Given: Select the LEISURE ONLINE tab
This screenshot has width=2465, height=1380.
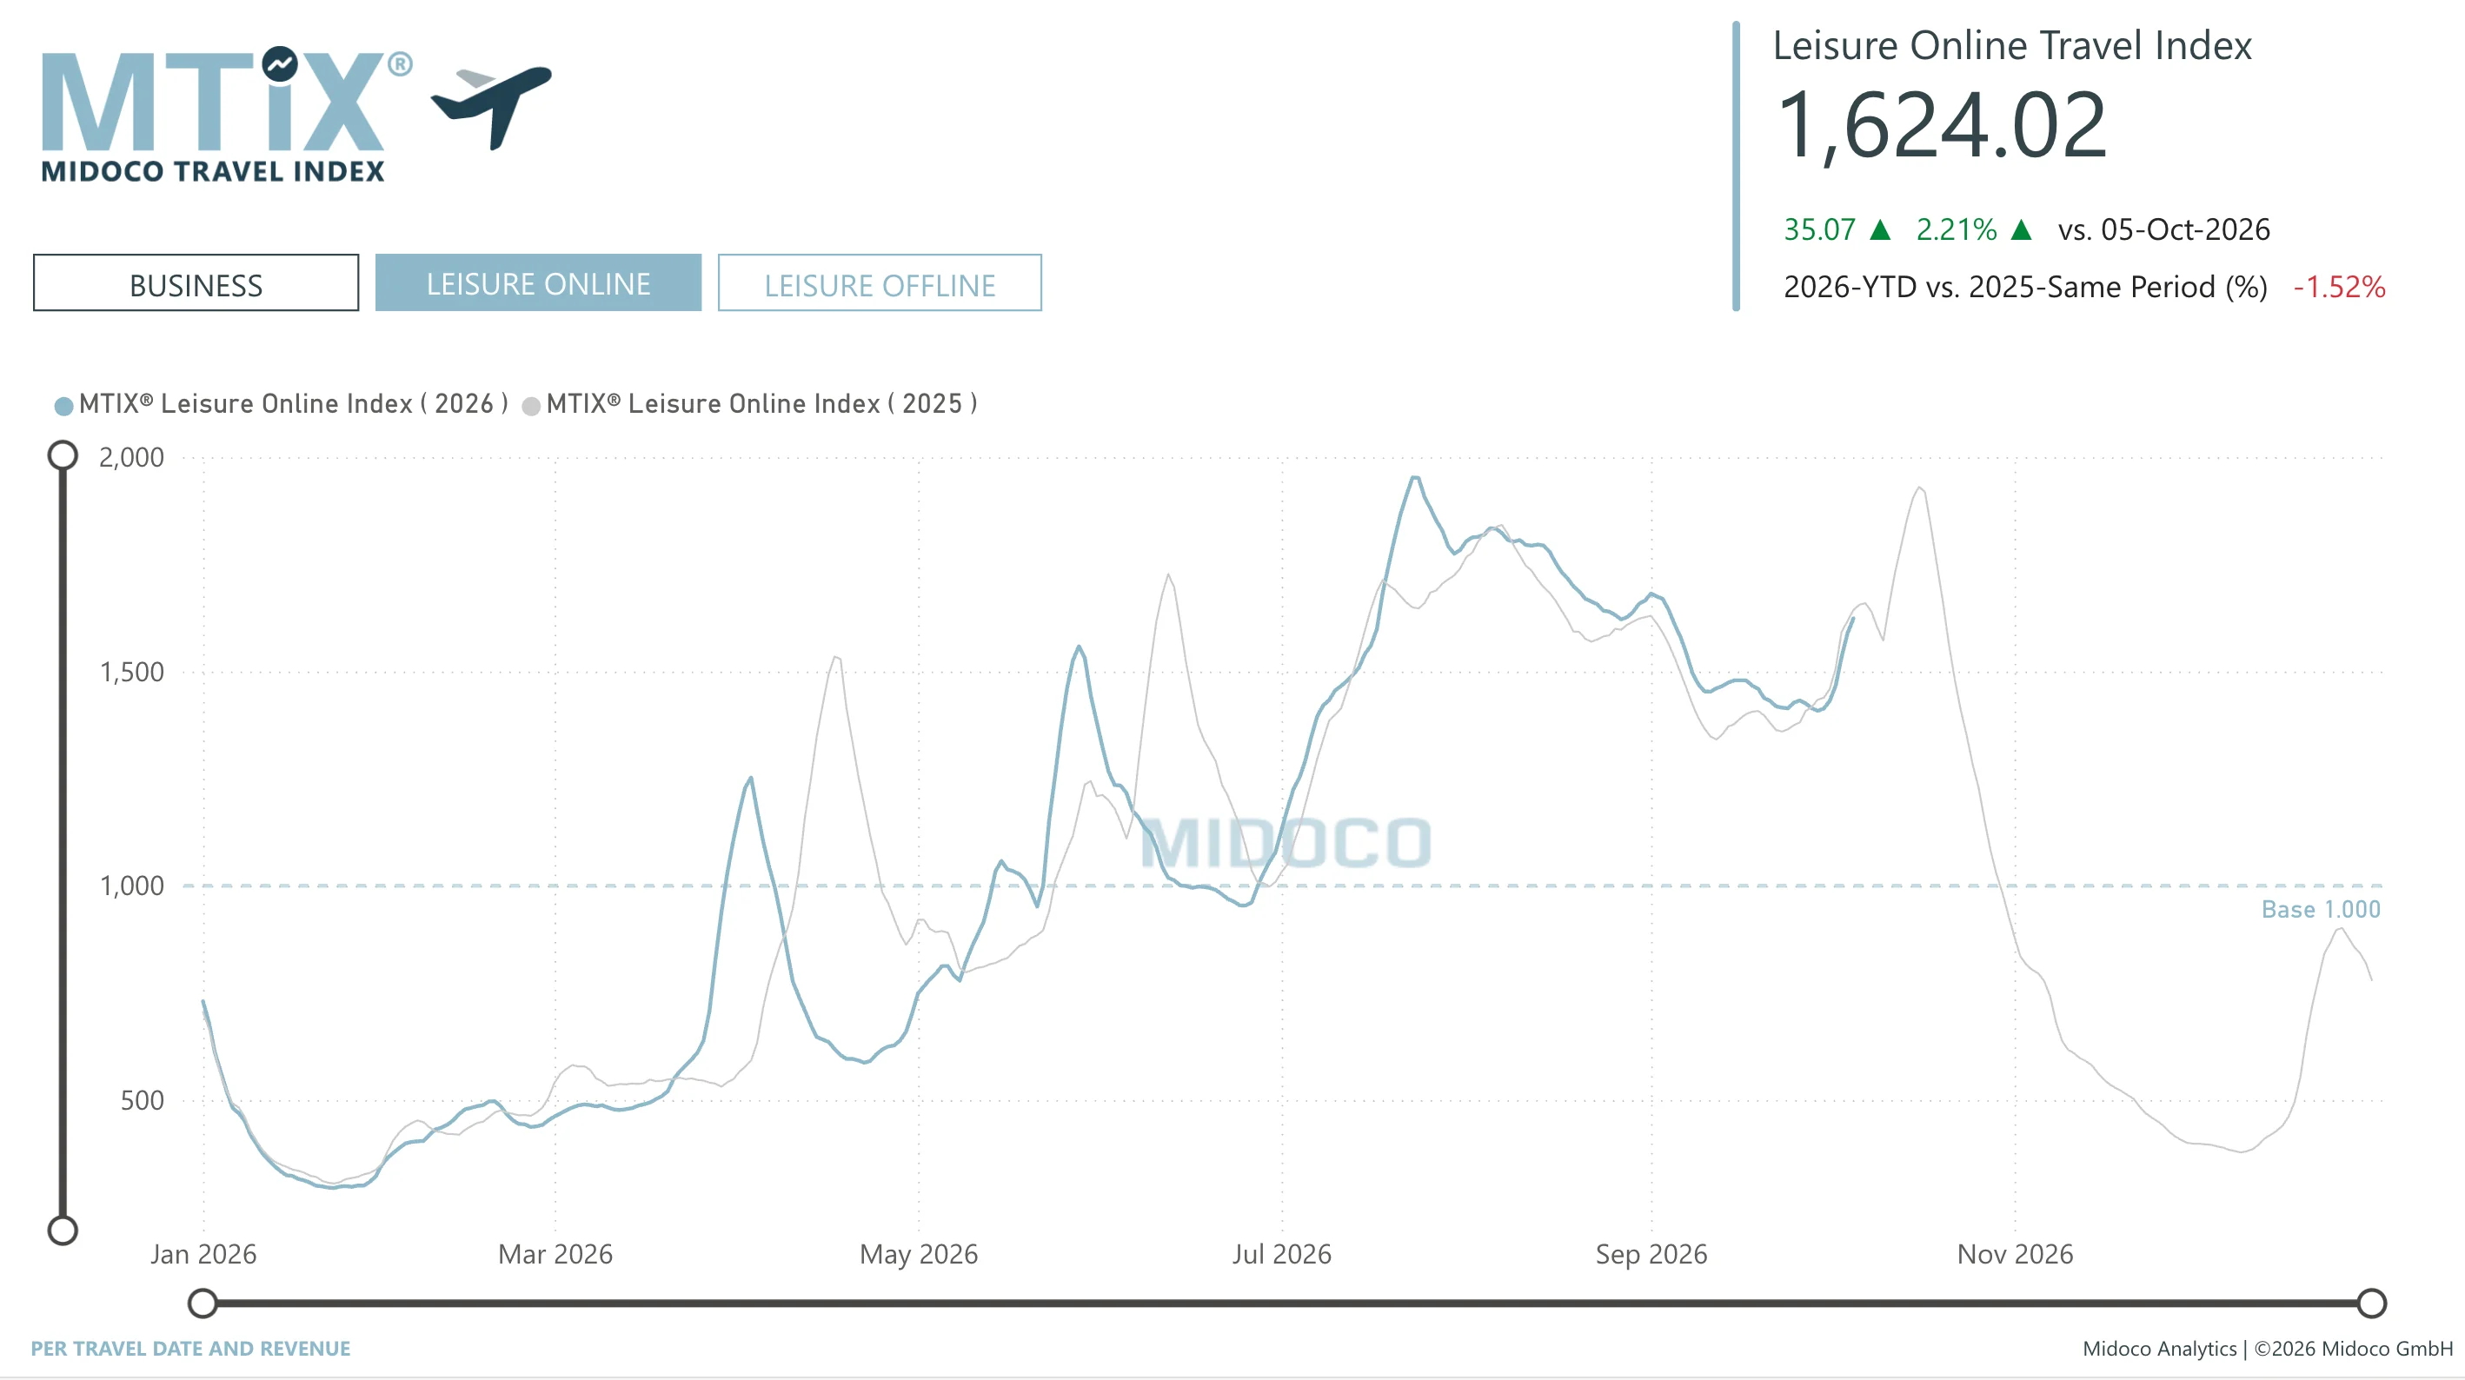Looking at the screenshot, I should point(538,283).
